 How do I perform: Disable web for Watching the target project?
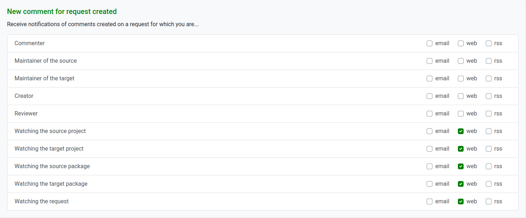pos(461,149)
